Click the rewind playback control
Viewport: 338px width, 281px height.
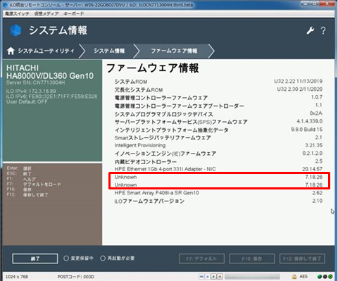click(x=201, y=277)
